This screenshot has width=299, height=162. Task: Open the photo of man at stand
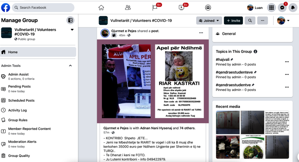tap(126, 81)
